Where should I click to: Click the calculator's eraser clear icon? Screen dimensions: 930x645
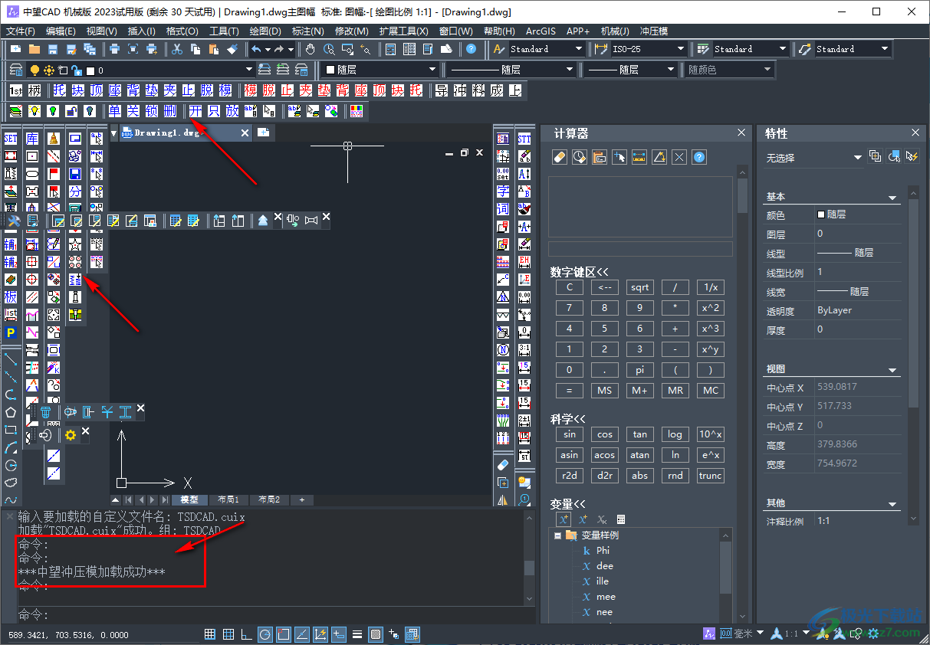tap(559, 157)
